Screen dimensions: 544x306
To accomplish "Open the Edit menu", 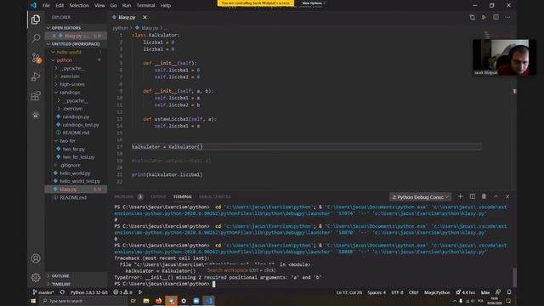I will 59,6.
